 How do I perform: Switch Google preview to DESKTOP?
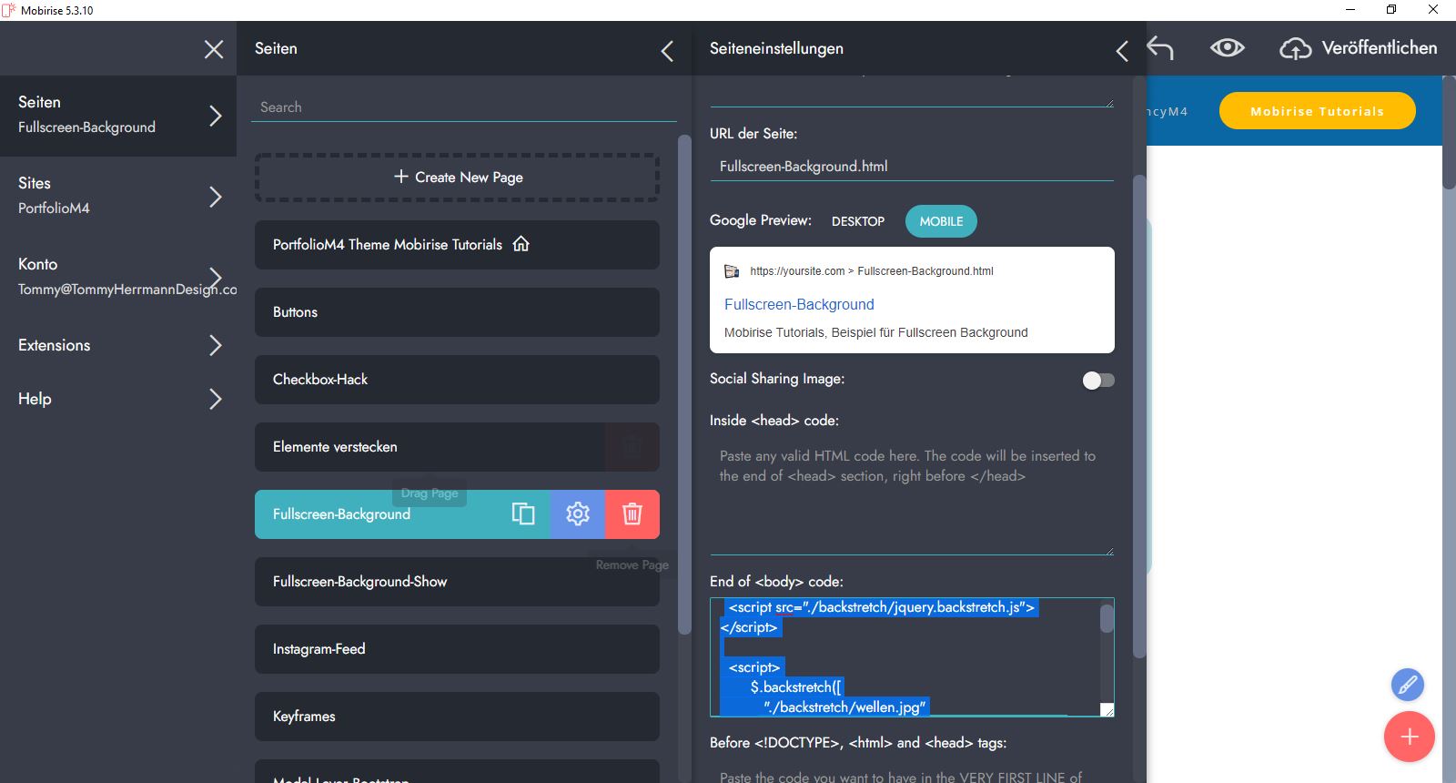857,221
